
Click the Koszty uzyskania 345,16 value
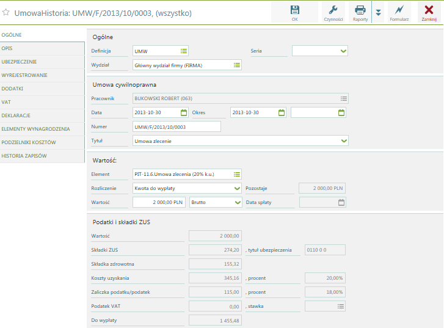(215, 278)
